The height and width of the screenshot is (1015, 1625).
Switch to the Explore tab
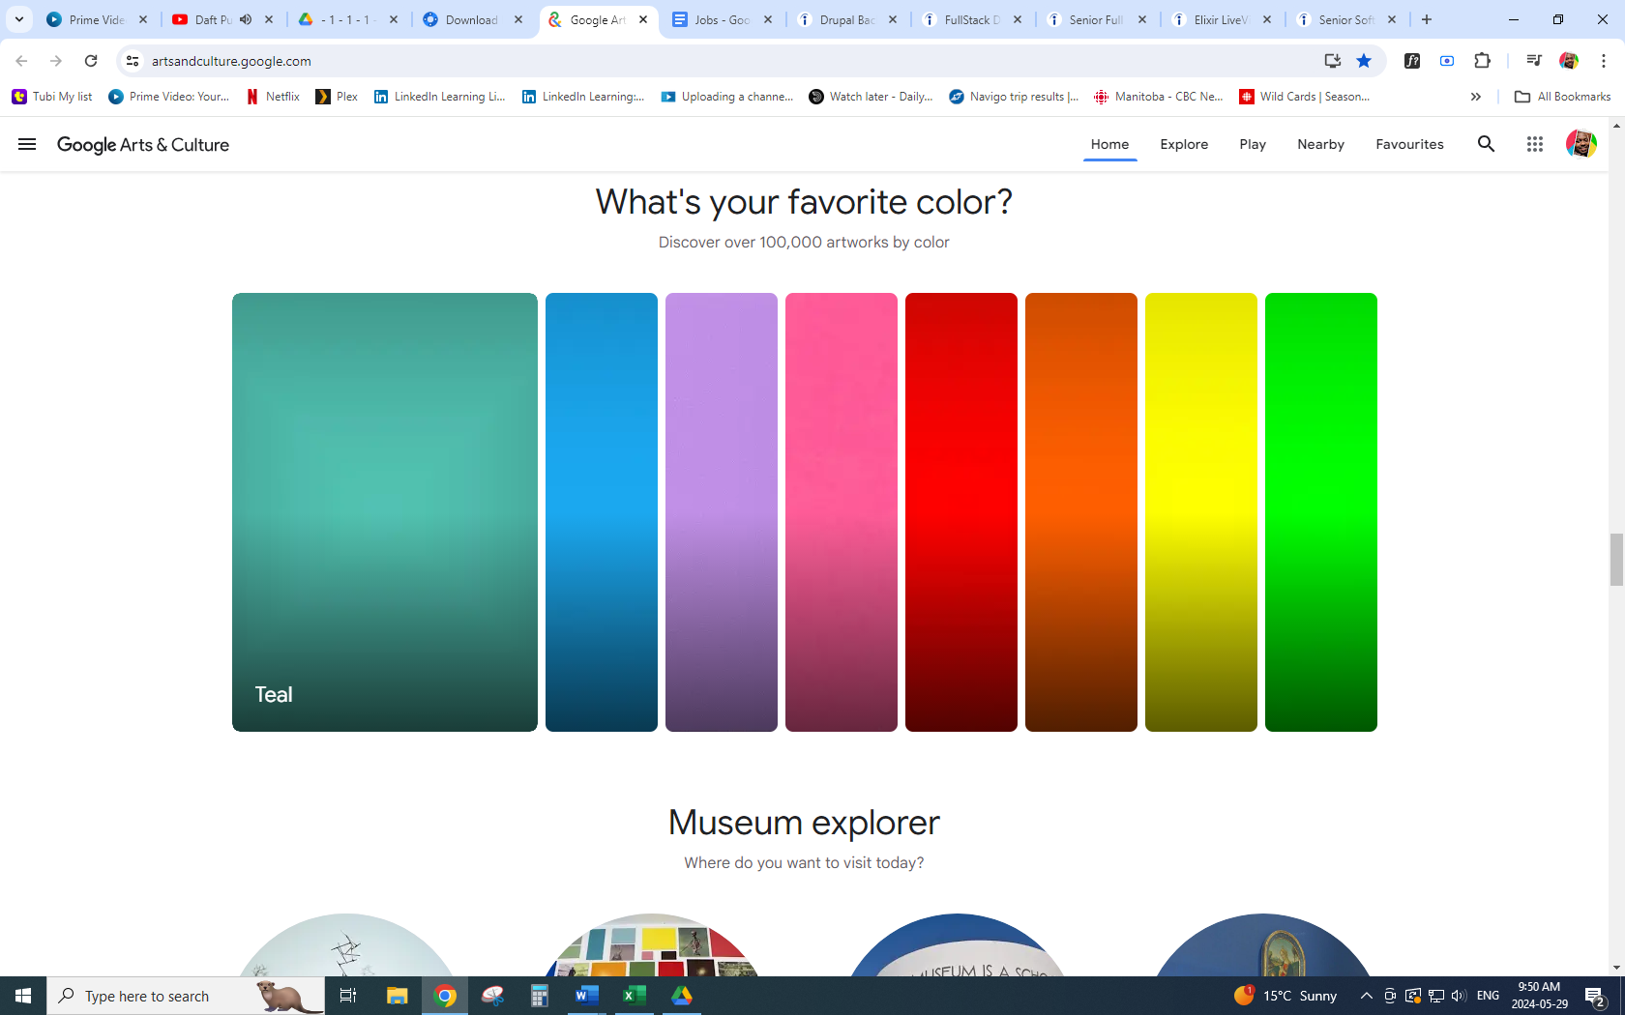(x=1184, y=144)
